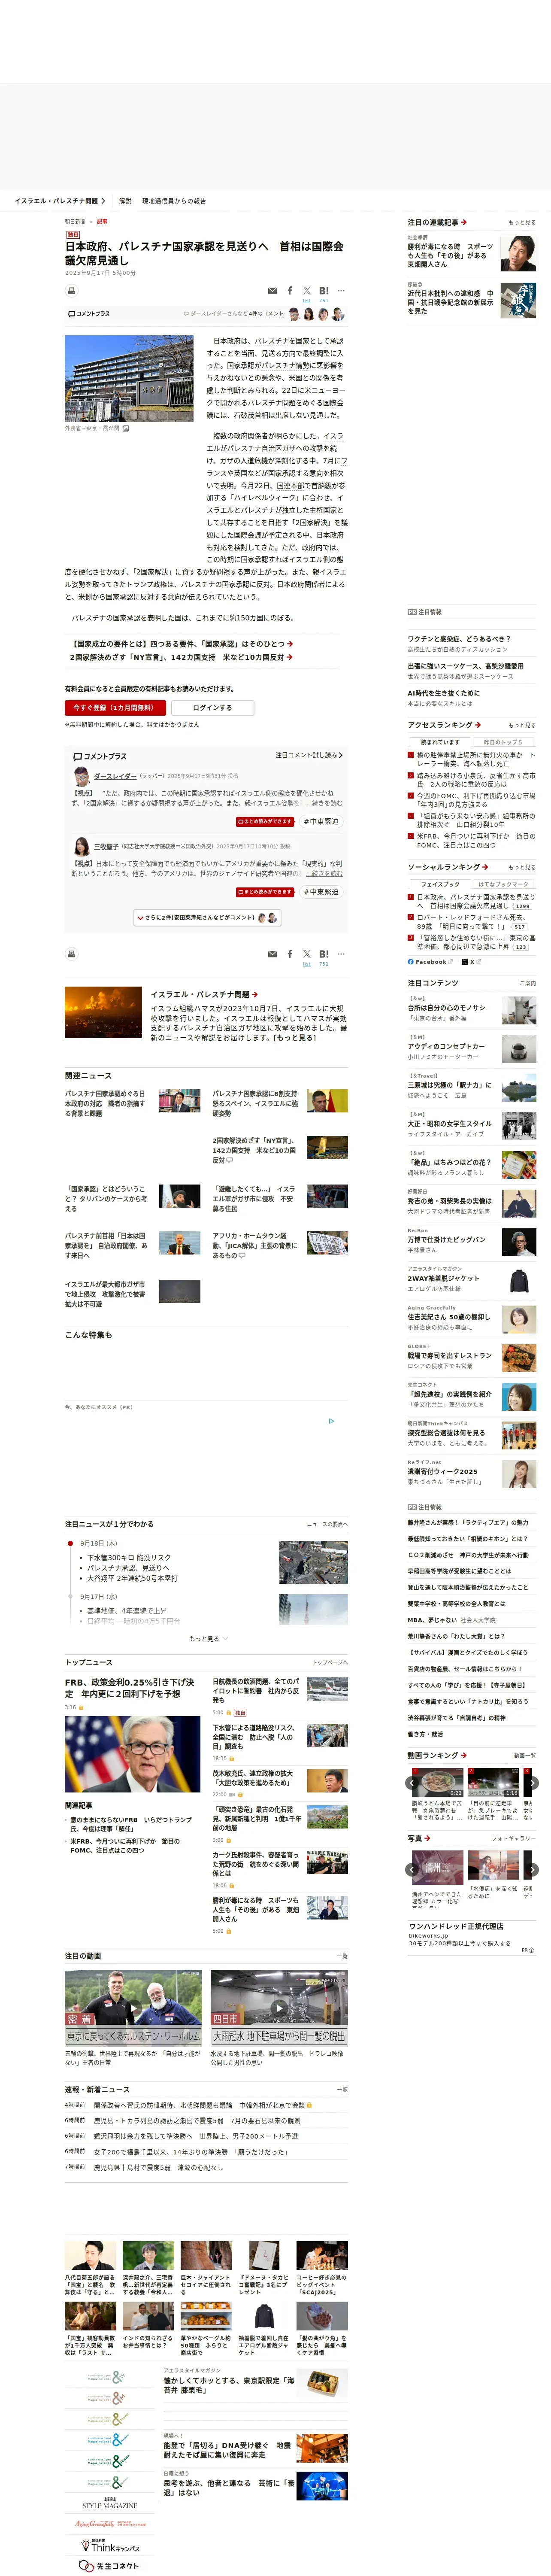Open the トップページへ link
This screenshot has width=551, height=2576.
coord(330,1663)
